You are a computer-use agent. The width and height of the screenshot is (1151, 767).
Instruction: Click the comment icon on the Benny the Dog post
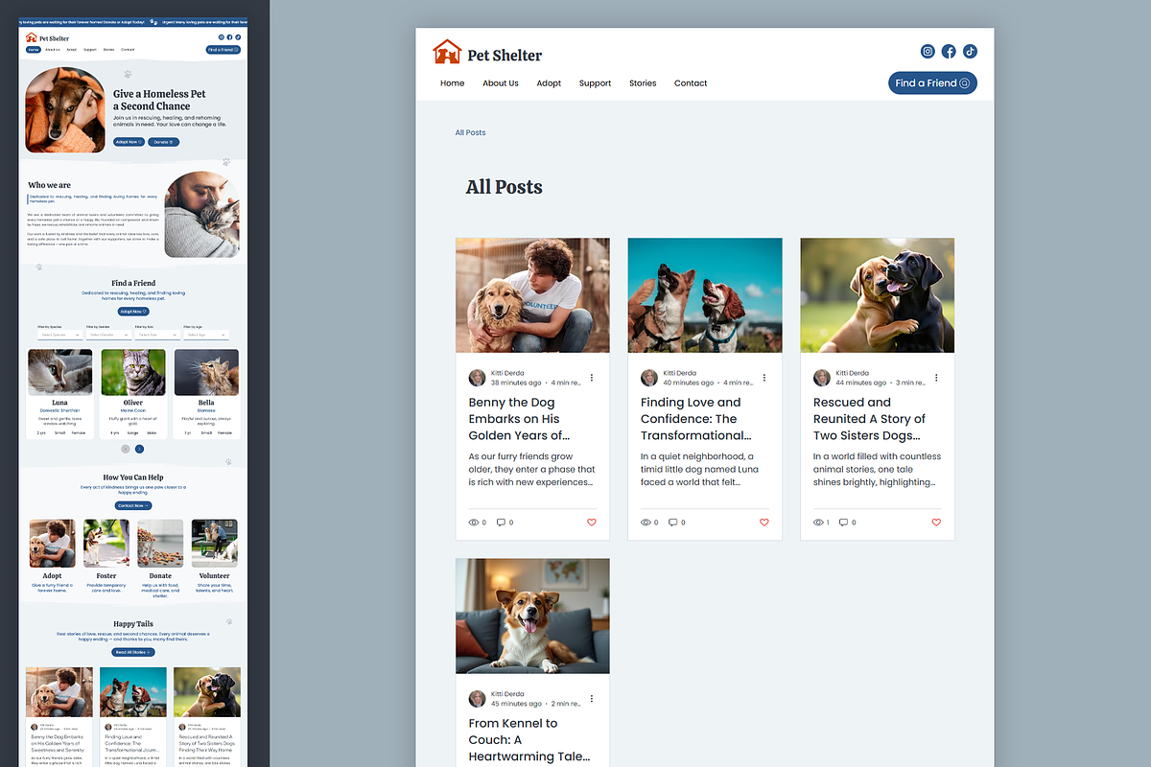[501, 523]
